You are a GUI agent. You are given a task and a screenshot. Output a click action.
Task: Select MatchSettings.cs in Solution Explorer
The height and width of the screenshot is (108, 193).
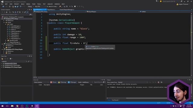click(x=16, y=28)
